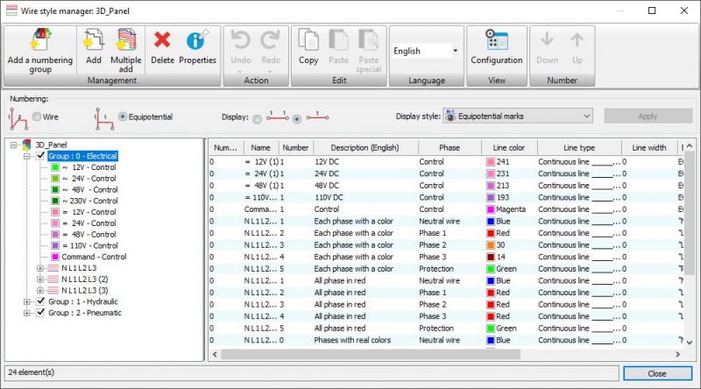Click the Multiple add icon
Viewport: 701px width, 389px height.
(126, 41)
